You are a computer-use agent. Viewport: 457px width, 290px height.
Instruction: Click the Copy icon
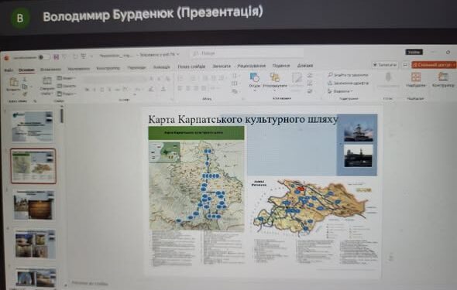tap(25, 87)
